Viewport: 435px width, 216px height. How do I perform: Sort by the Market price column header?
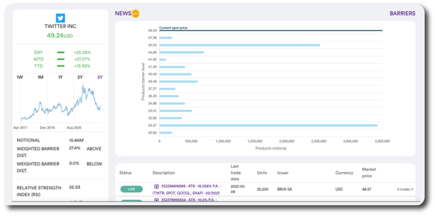point(369,173)
